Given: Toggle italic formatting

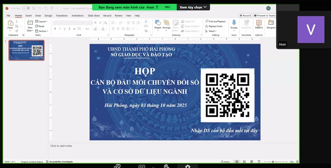Looking at the screenshot, I should pos(60,29).
